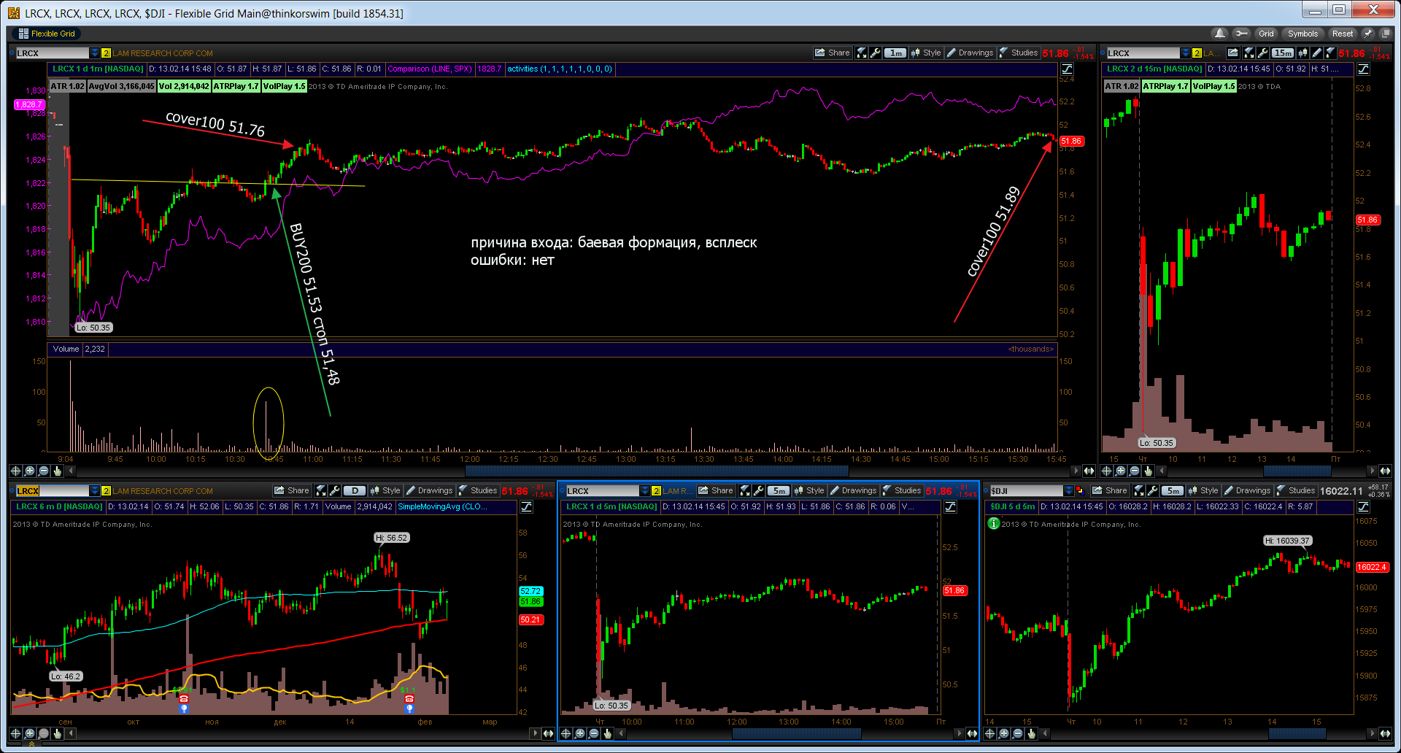1401x753 pixels.
Task: Click the multicolor link swatch on $DJI chart
Action: (1080, 491)
